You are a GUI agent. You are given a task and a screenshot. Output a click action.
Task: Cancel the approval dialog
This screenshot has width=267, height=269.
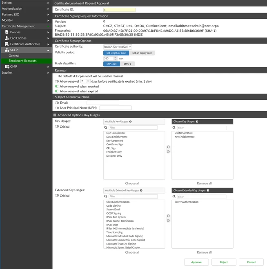point(251,262)
